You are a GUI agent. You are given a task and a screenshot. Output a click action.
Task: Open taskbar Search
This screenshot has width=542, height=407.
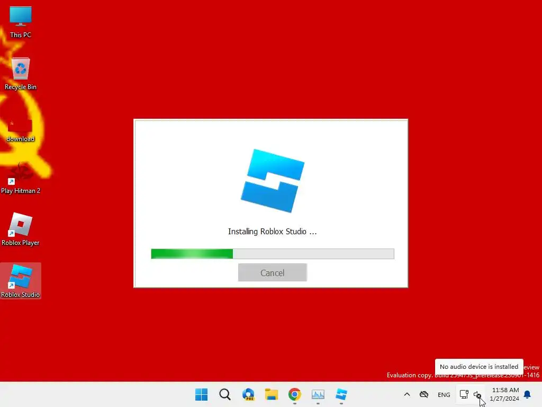pyautogui.click(x=224, y=394)
